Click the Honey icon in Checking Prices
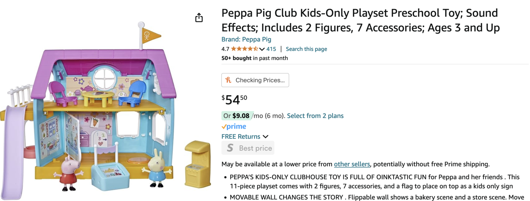The image size is (530, 201). [228, 80]
